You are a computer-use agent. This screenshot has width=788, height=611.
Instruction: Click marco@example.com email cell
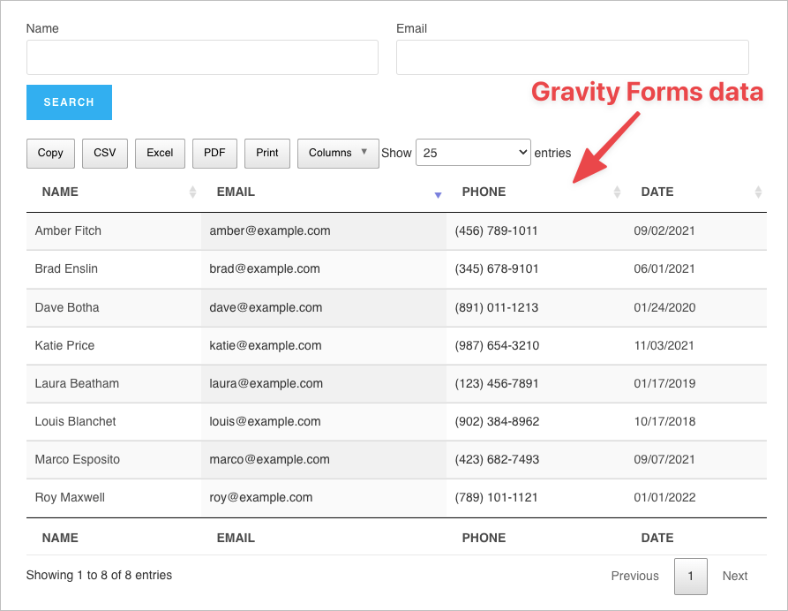pyautogui.click(x=324, y=460)
